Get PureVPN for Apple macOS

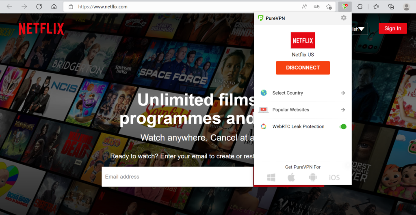pos(291,177)
